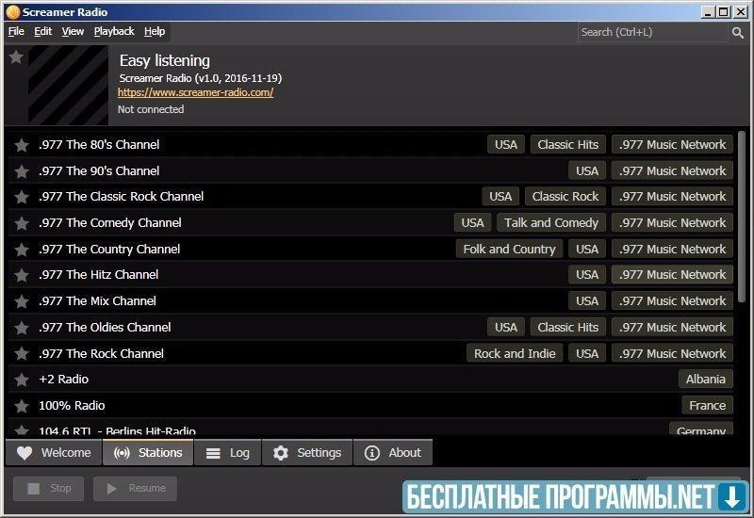Click the station list vertical scrollbar
This screenshot has height=518, width=754.
[x=741, y=218]
